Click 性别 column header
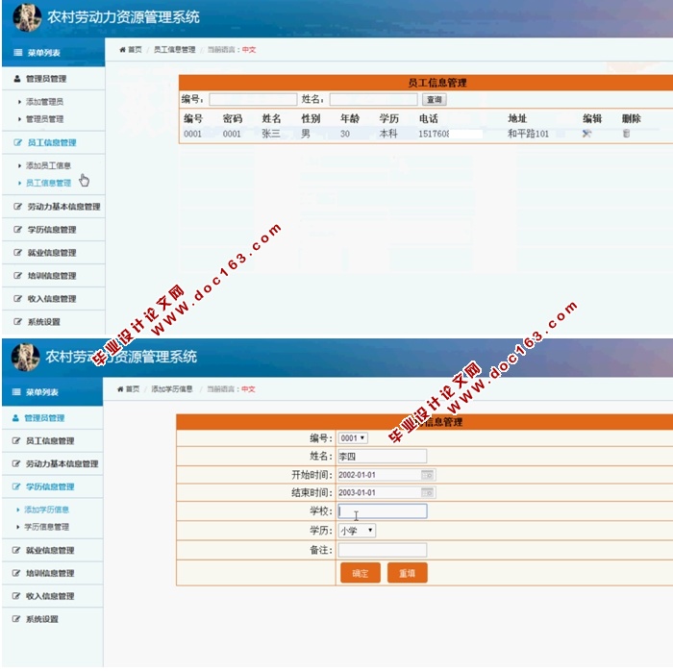This screenshot has height=672, width=673. (311, 118)
